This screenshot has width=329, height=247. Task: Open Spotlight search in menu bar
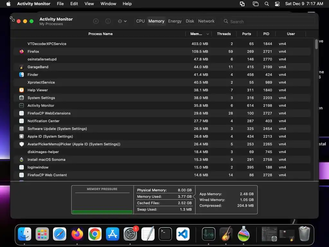coord(267,4)
